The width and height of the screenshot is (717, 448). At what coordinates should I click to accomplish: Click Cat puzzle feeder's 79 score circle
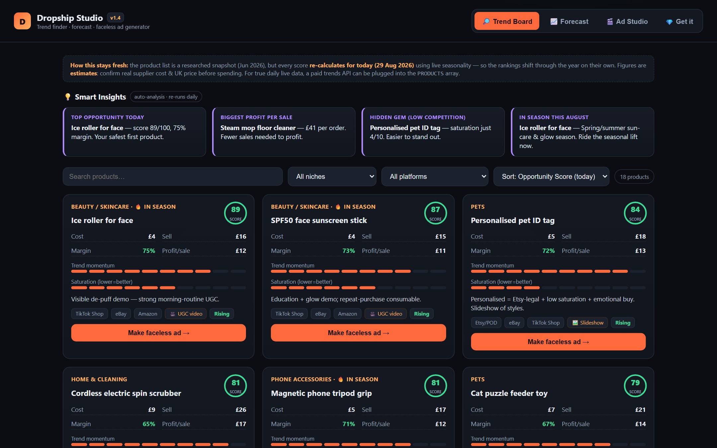tap(635, 386)
